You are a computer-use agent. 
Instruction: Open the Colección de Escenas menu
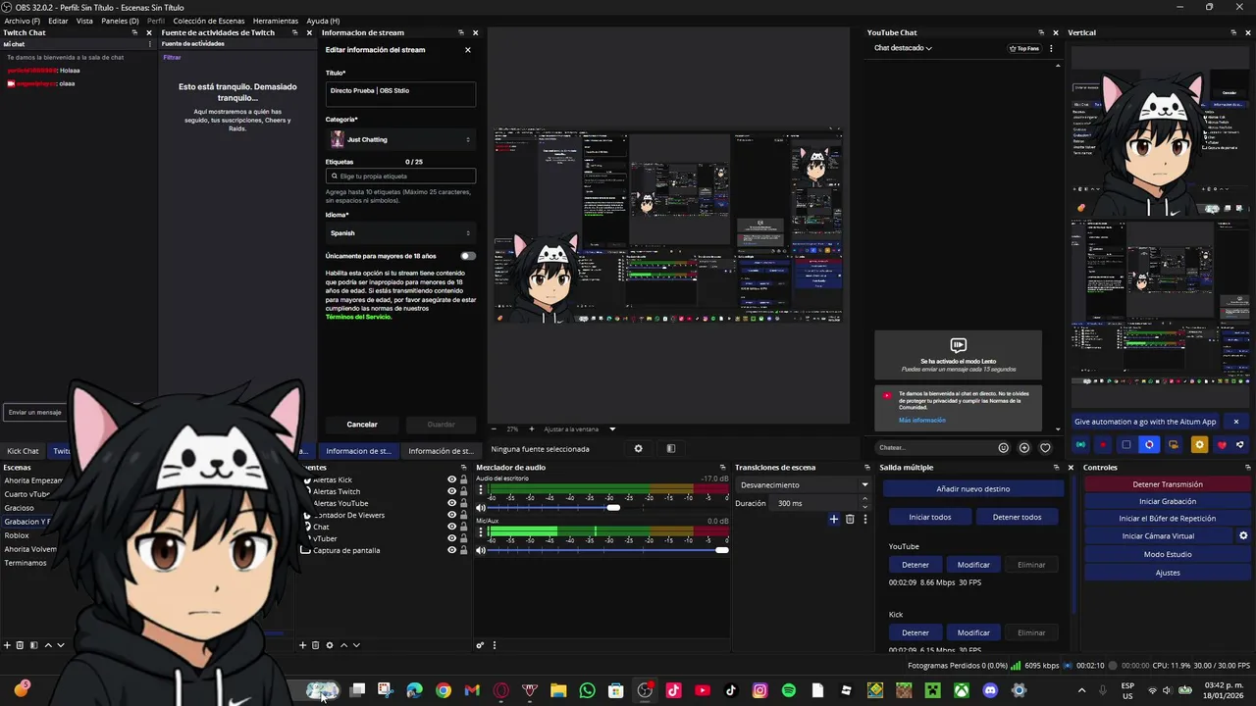209,21
